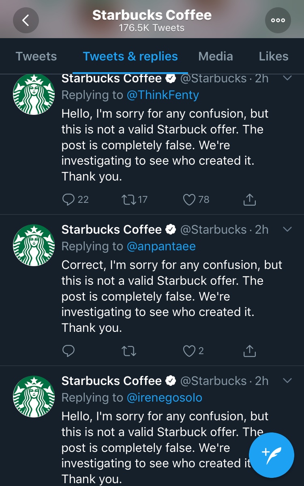Like the tweet with 78 likes
This screenshot has width=304, height=486.
pos(189,199)
